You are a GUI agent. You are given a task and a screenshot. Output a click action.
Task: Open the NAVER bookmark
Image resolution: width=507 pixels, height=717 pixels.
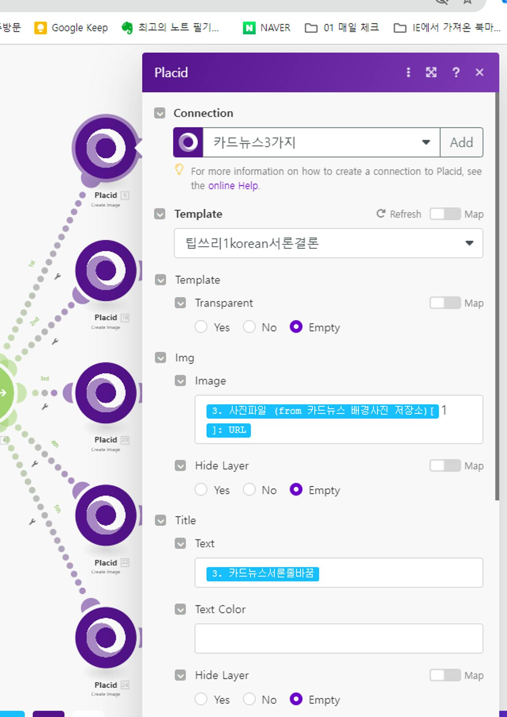[x=267, y=28]
